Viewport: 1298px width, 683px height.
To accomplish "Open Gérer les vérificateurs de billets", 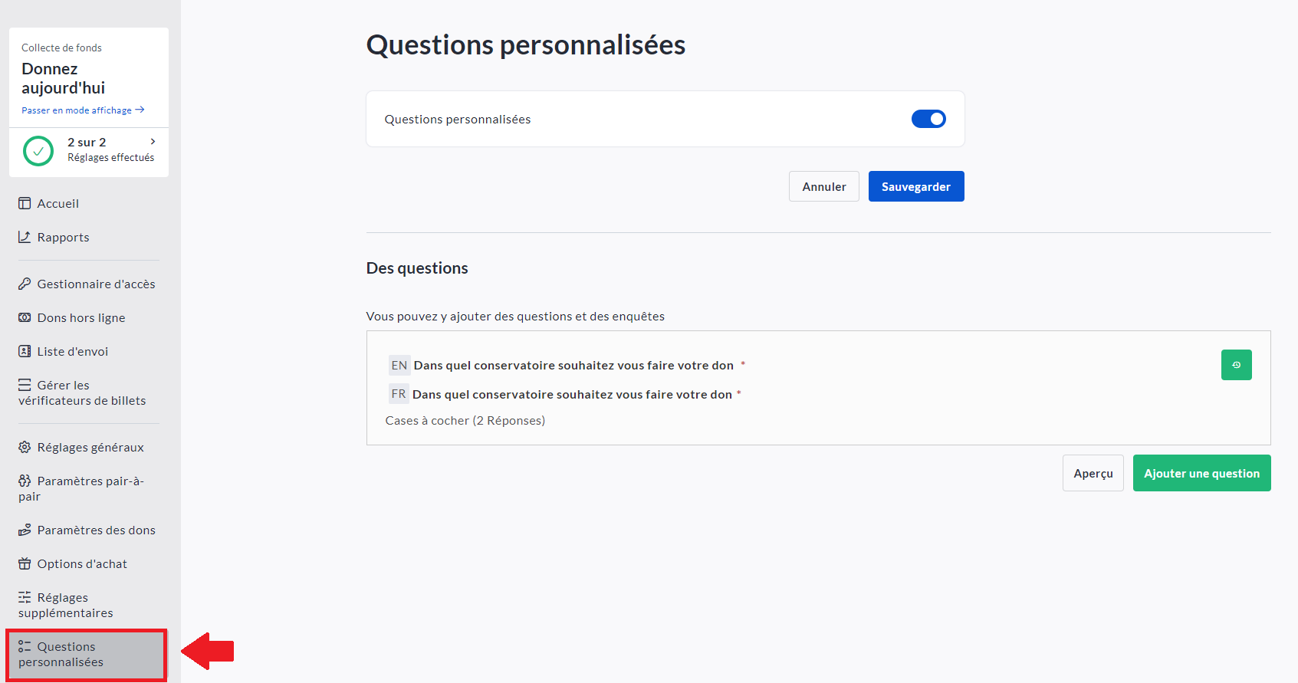I will tap(81, 392).
